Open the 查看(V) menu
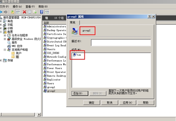Image resolution: width=176 pixels, height=121 pixels. point(30,7)
